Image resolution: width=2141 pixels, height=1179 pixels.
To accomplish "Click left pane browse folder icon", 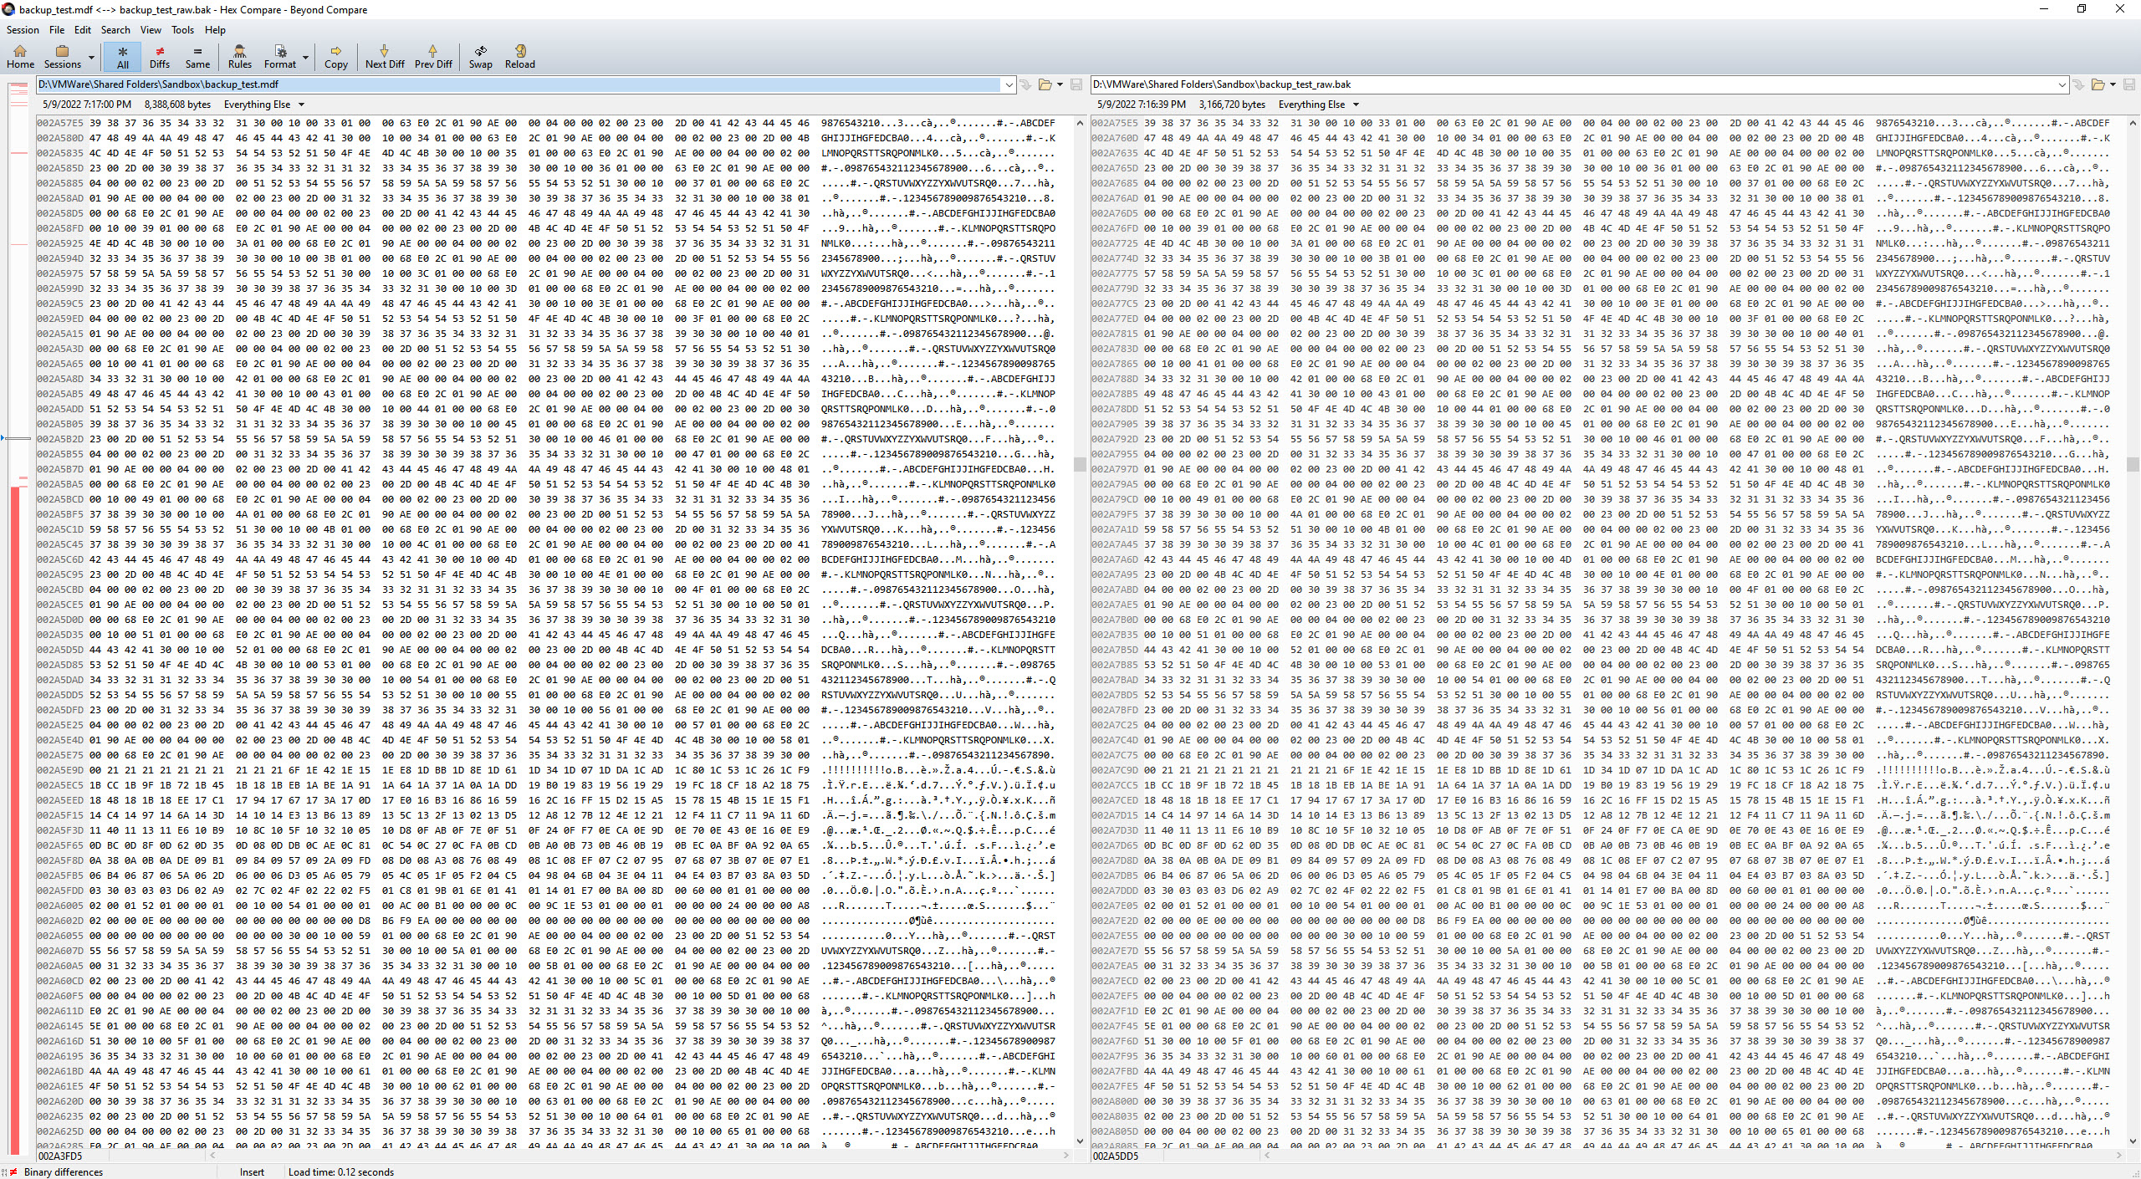I will 1045,84.
